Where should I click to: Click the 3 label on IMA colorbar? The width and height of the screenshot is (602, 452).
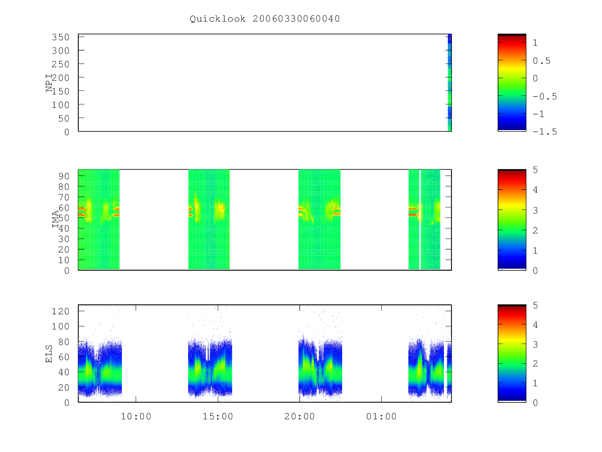coord(536,210)
